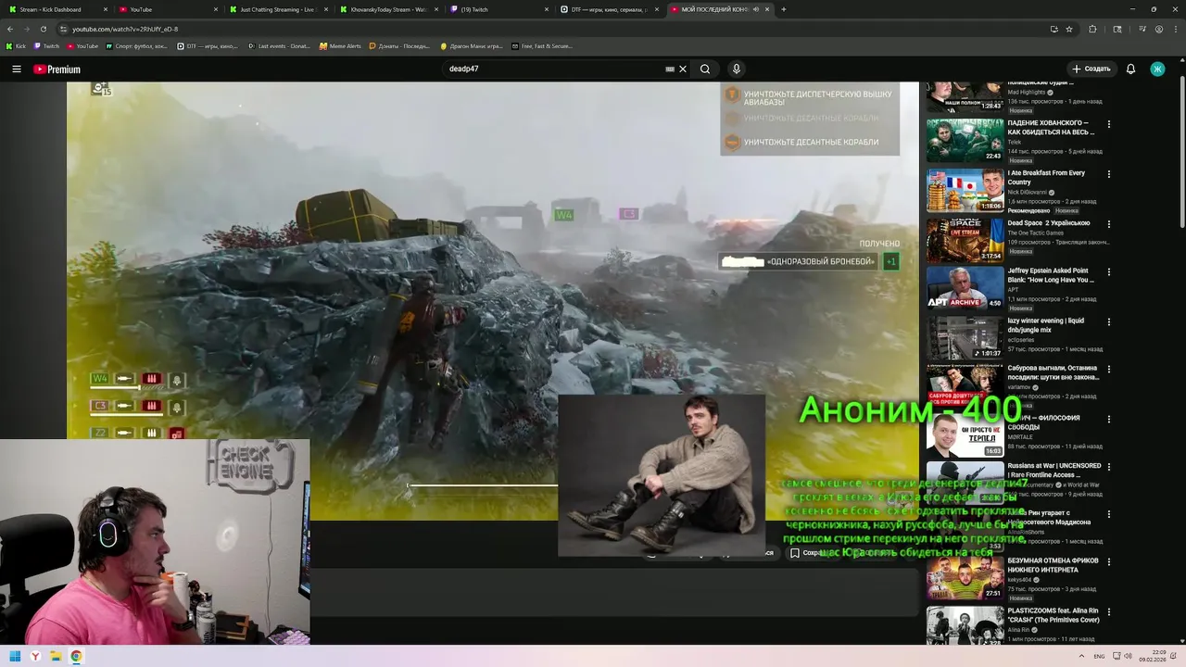Open the Meme Alerts bookmark
Screen dimensions: 1186x667
pyautogui.click(x=340, y=45)
